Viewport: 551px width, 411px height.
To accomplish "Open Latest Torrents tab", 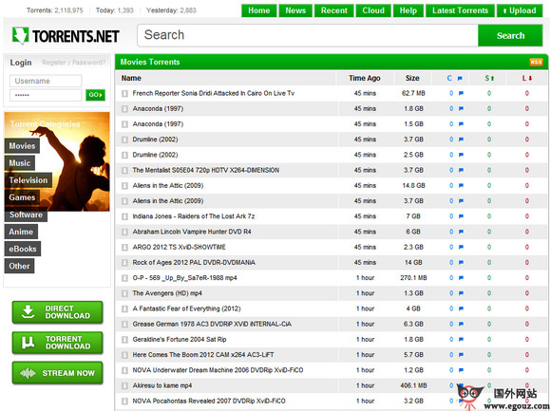I will pyautogui.click(x=460, y=10).
